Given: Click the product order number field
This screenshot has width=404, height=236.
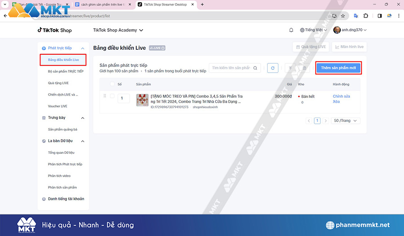Looking at the screenshot, I should click(x=124, y=98).
